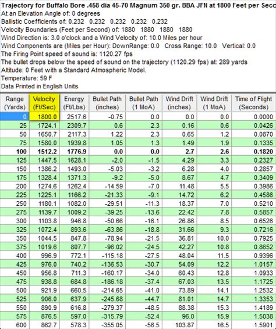This screenshot has height=329, width=276.
Task: Click bullet path value -14.59
Action: (x=107, y=187)
